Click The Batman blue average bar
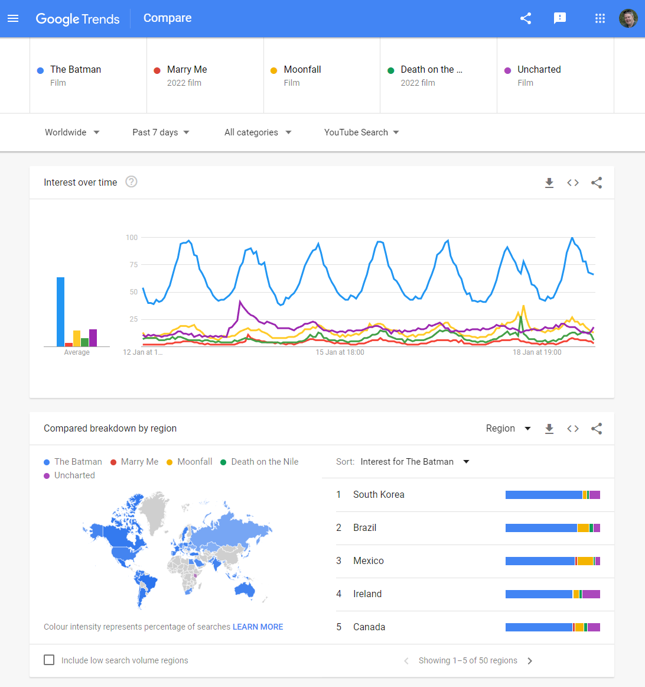 (60, 312)
